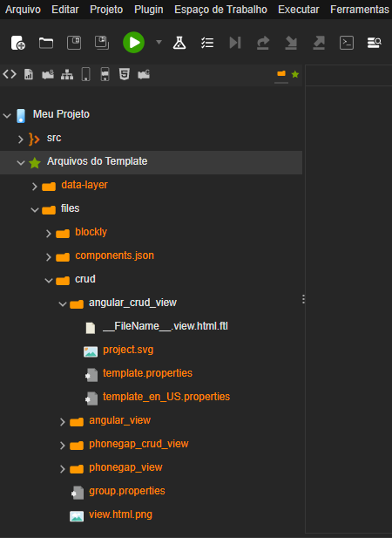Image resolution: width=392 pixels, height=538 pixels.
Task: Click the flask test icon
Action: [x=179, y=43]
